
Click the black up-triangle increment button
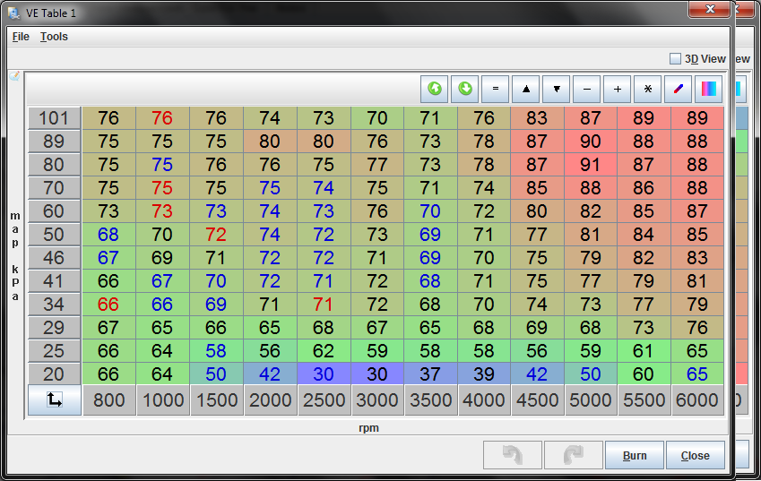[526, 89]
